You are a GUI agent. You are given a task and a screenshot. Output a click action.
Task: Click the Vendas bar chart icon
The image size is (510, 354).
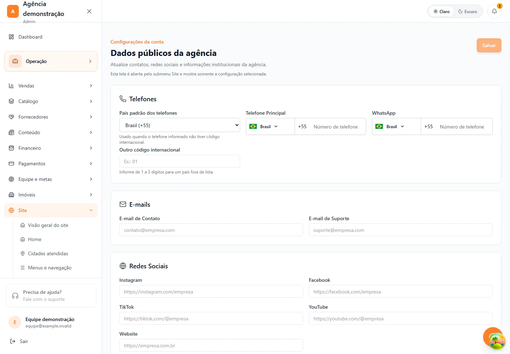point(11,86)
